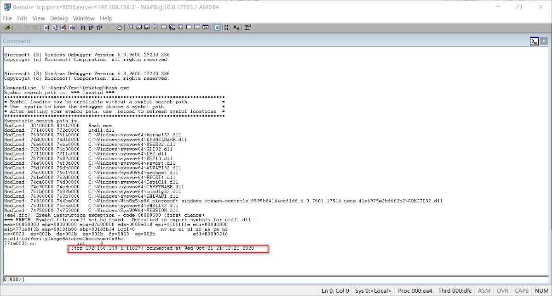Viewport: 552px width, 296px height.
Task: Click the ModLoad line for KERNELBASE.dll
Action: point(96,140)
